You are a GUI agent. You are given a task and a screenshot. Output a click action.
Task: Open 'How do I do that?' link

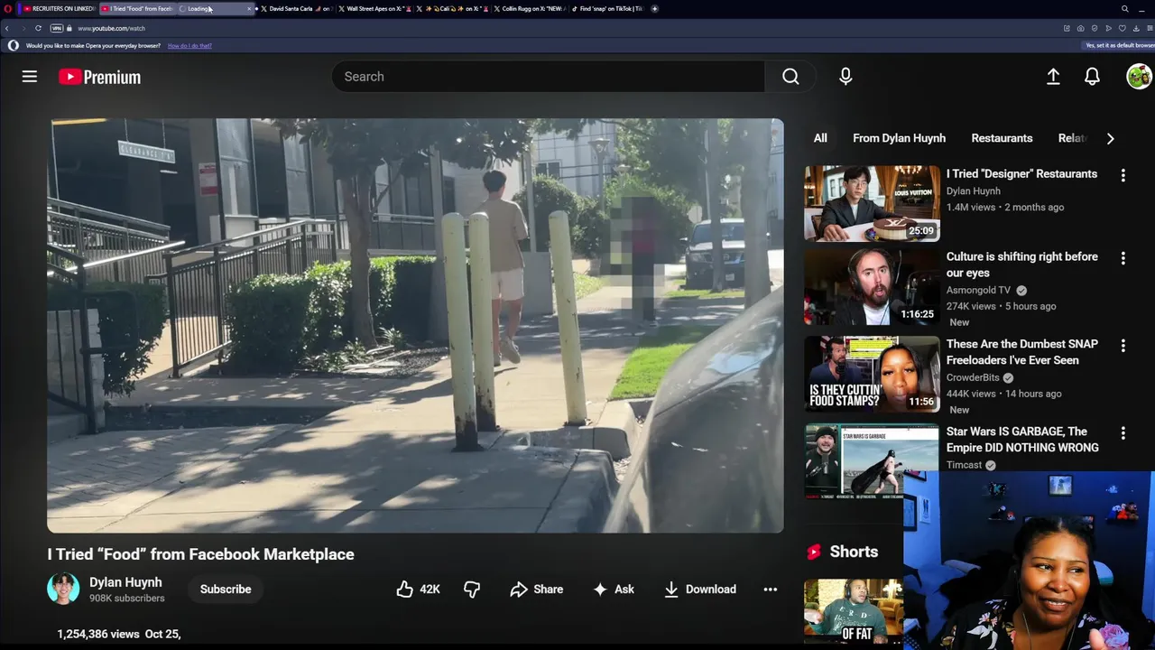[189, 45]
